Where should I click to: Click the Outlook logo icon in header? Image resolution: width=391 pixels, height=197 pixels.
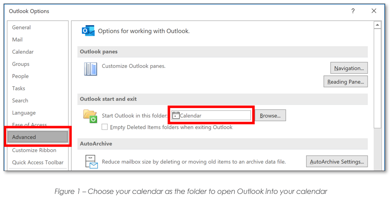click(x=88, y=30)
